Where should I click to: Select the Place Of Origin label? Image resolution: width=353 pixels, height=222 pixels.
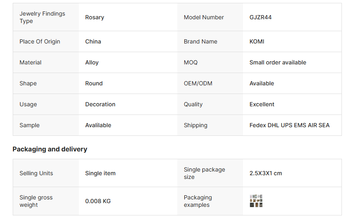point(40,41)
